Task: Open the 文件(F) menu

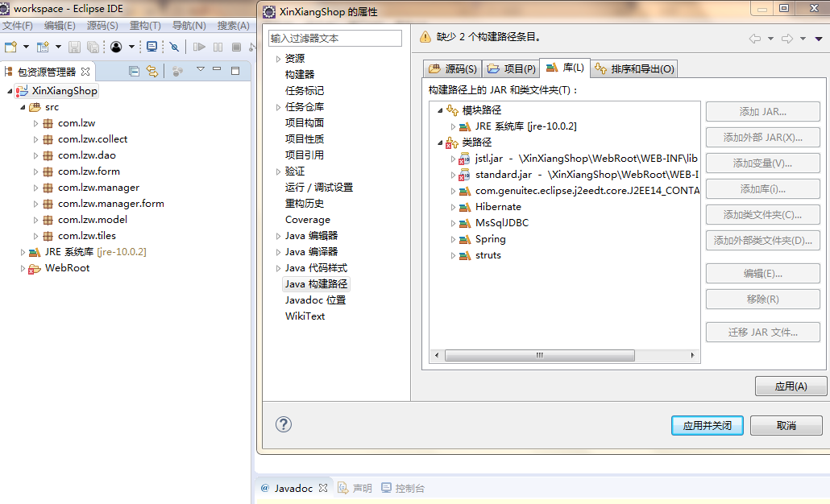Action: click(18, 26)
